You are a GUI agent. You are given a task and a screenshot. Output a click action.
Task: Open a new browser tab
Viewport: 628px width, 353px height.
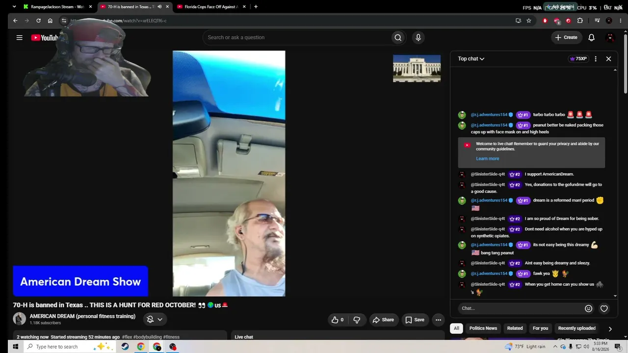pyautogui.click(x=256, y=7)
